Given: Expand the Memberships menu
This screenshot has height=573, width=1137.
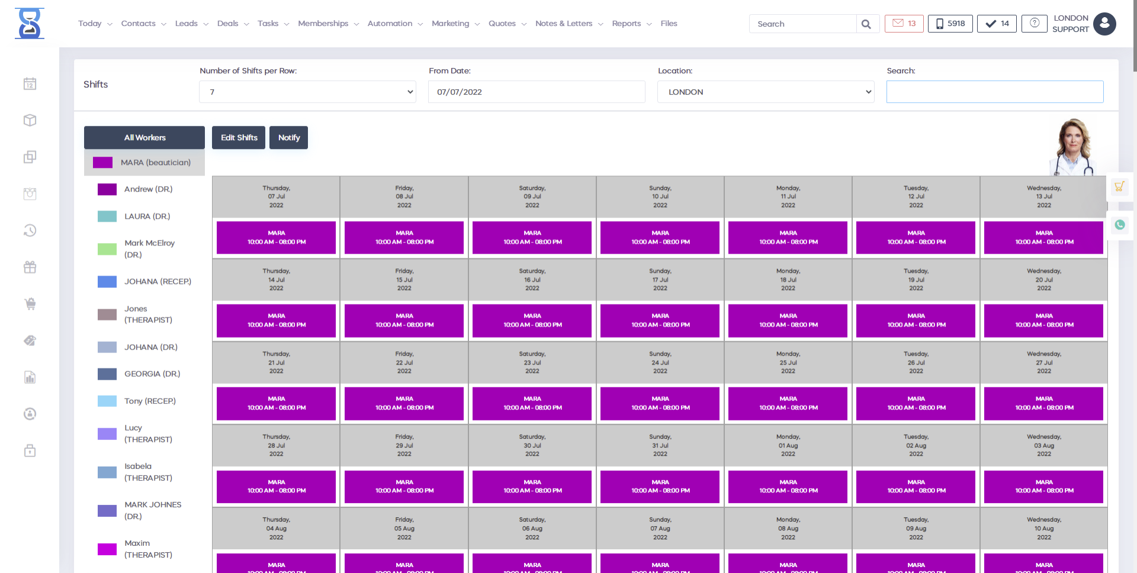Looking at the screenshot, I should 328,24.
